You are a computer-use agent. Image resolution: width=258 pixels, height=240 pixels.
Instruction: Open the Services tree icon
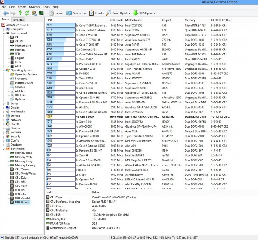(12, 87)
